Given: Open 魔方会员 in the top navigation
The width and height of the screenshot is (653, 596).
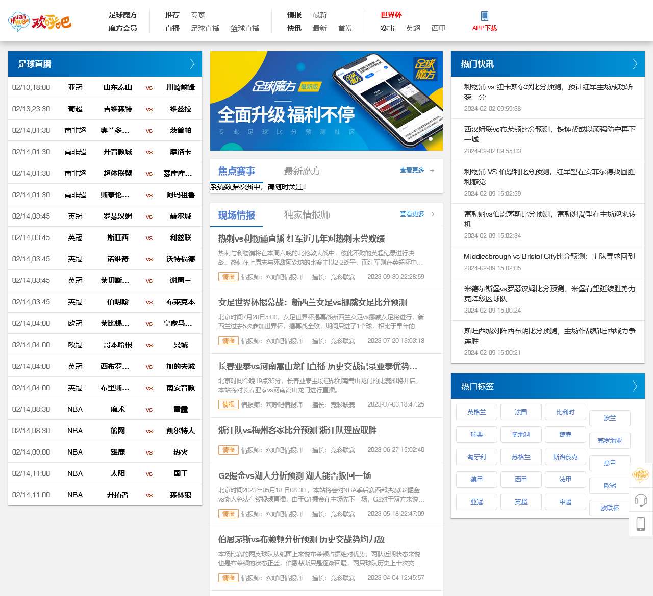Looking at the screenshot, I should coord(123,28).
